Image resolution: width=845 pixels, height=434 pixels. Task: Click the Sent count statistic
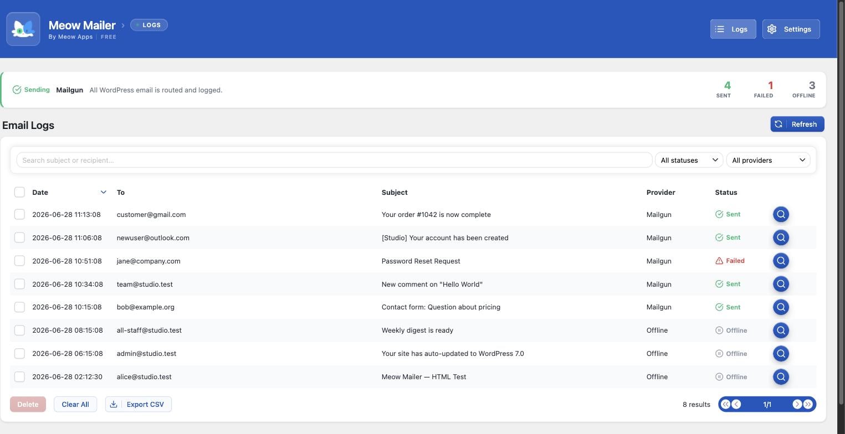coord(724,89)
